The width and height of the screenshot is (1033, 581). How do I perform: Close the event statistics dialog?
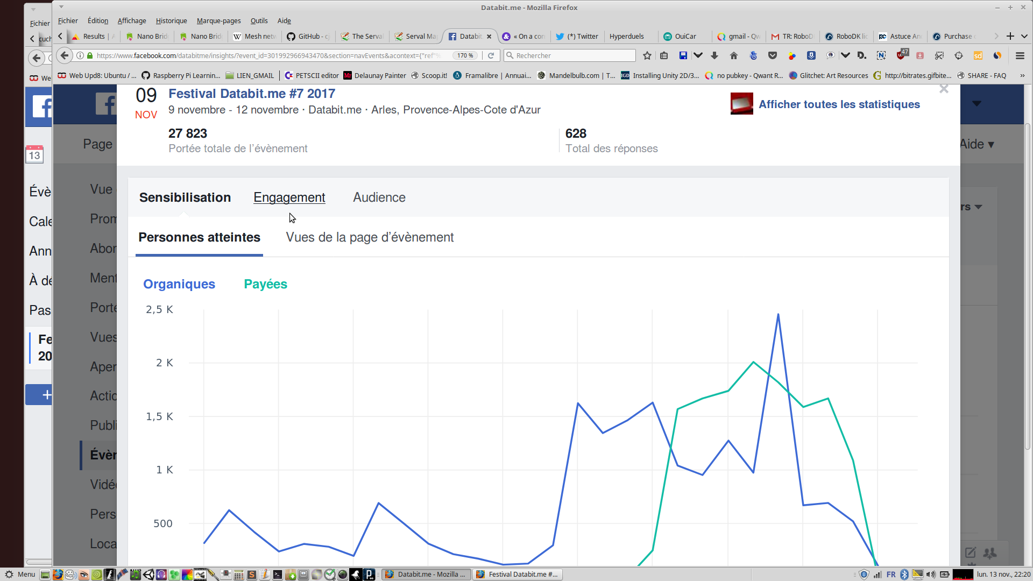coord(944,89)
